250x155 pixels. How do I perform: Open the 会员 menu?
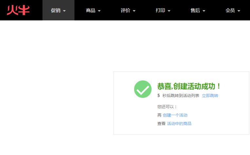pos(233,10)
